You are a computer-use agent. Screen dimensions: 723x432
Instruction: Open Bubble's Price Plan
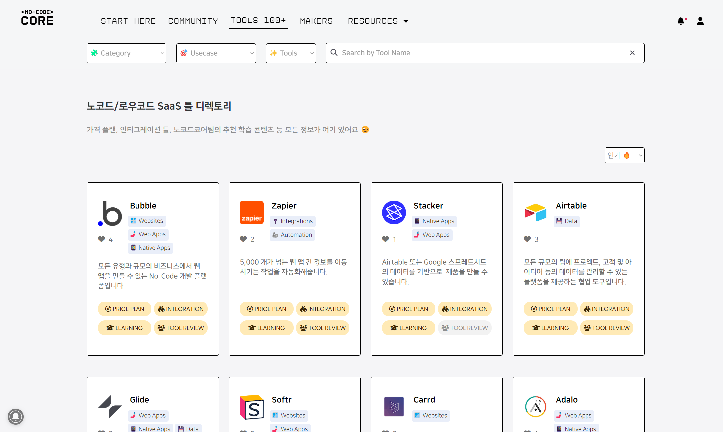pyautogui.click(x=125, y=309)
